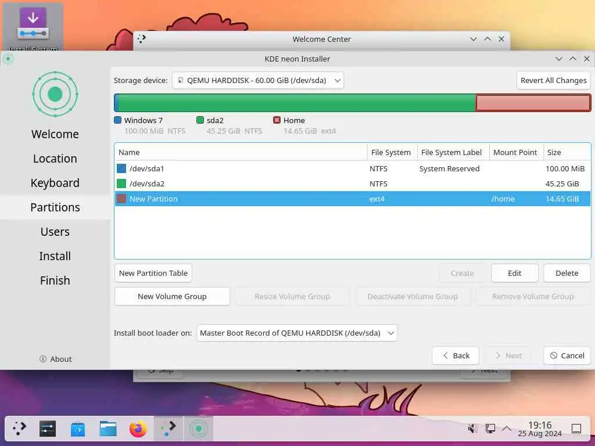
Task: Expand hidden system tray icons arrow
Action: pos(507,429)
